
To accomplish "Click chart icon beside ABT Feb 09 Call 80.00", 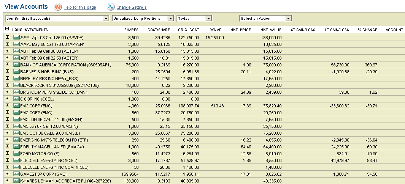I will pos(16,51).
